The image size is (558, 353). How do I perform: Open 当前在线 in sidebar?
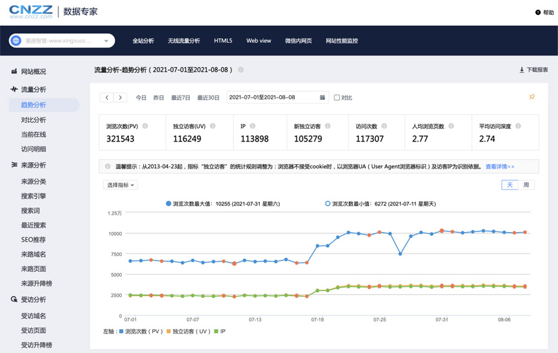tap(34, 134)
